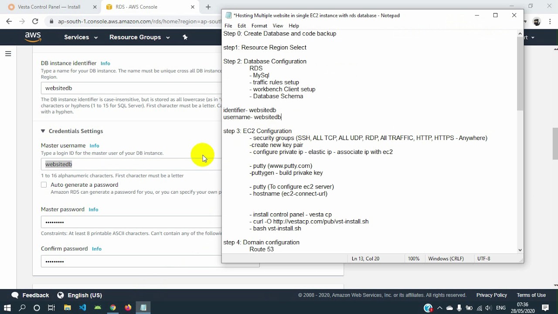Enable Auto generate a password checkbox
The image size is (558, 314).
(x=44, y=185)
